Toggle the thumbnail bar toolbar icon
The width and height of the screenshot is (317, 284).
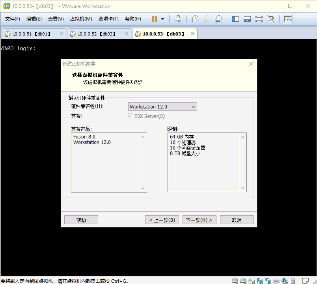pos(247,19)
